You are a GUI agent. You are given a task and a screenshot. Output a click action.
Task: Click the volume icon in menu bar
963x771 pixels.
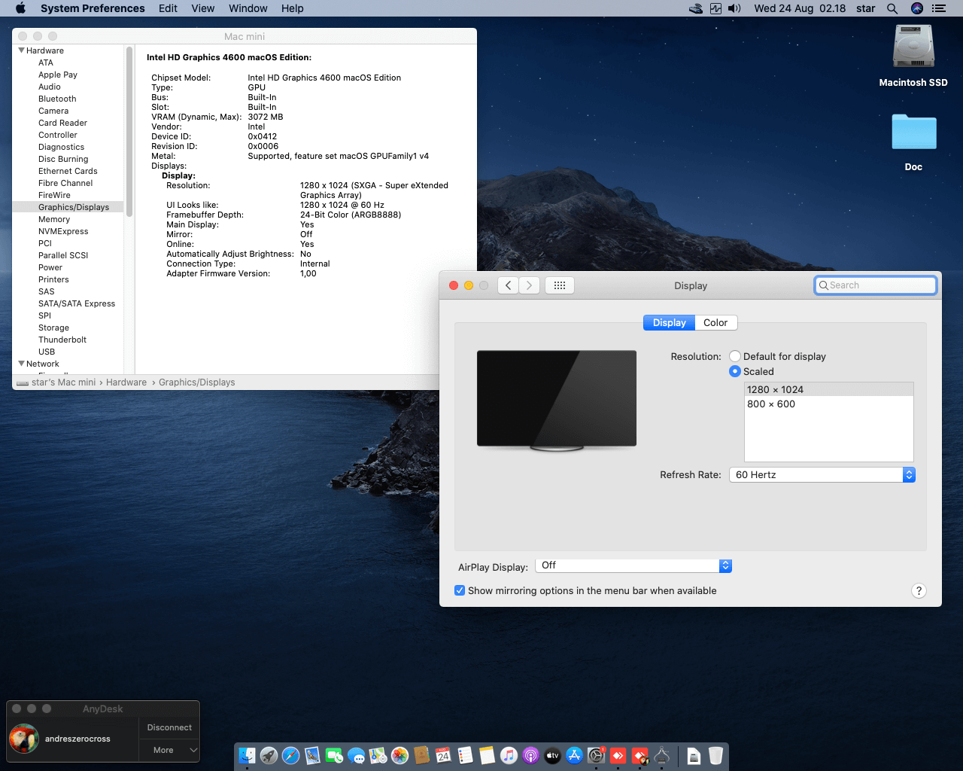click(x=735, y=8)
